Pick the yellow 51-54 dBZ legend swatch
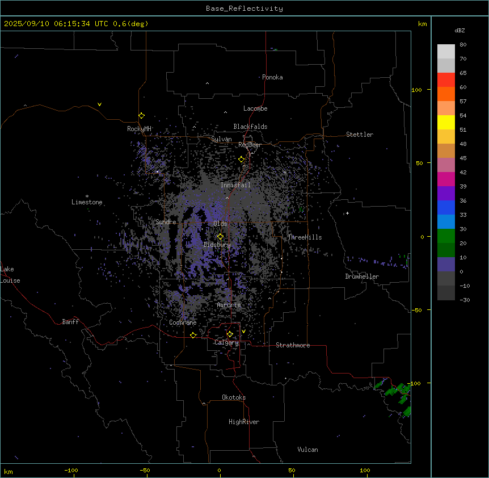This screenshot has width=489, height=478. click(x=446, y=122)
